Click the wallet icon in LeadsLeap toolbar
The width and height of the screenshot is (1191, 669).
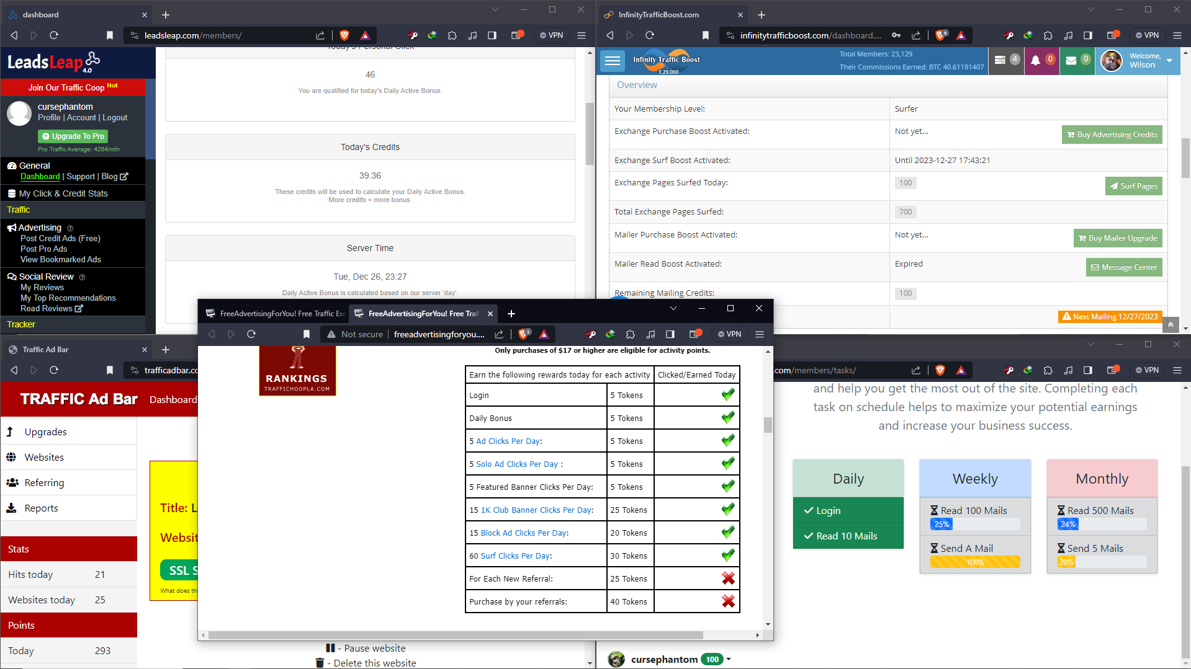516,35
